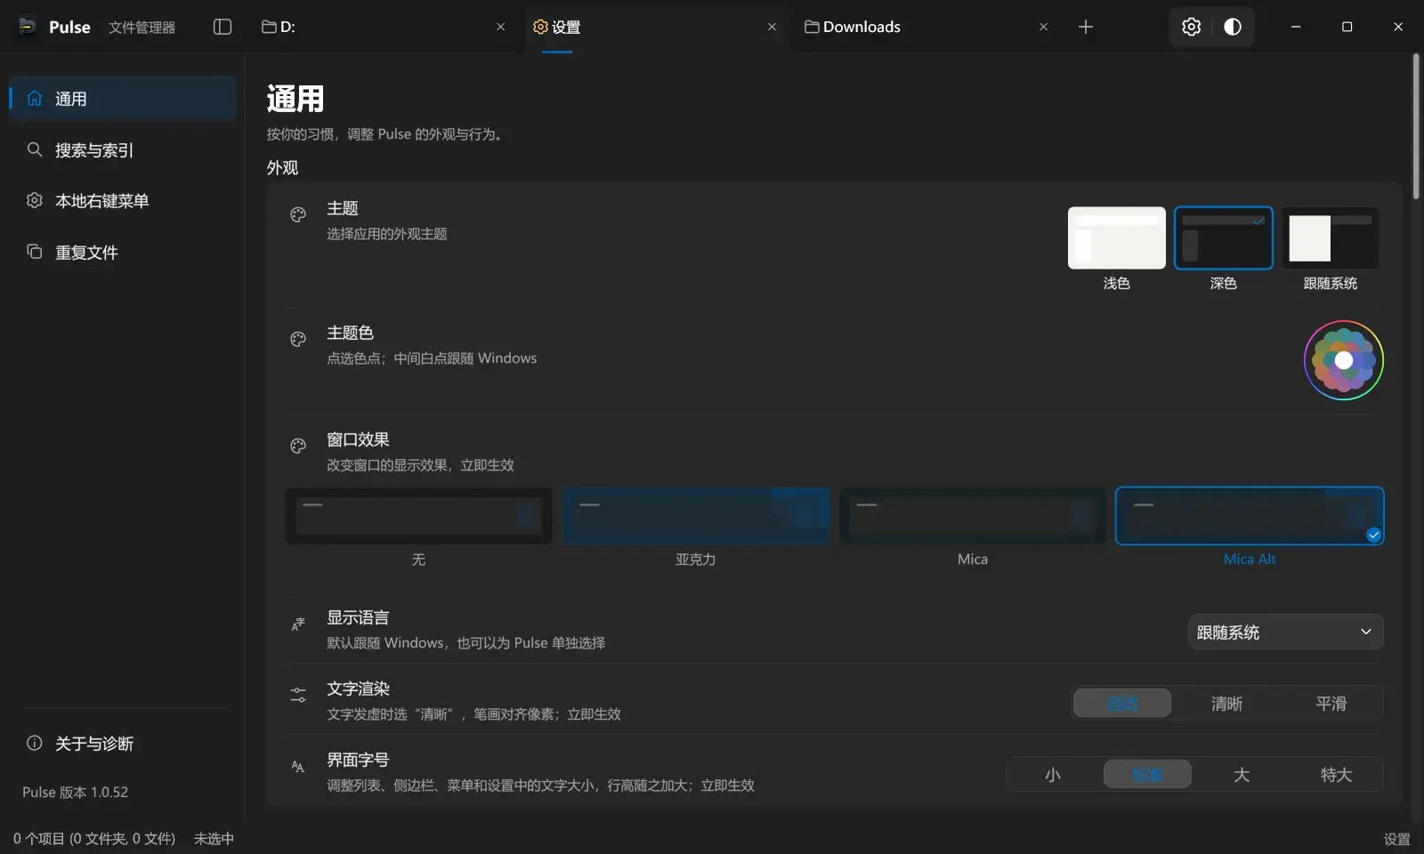Open 关于与诊断 page

[123, 743]
